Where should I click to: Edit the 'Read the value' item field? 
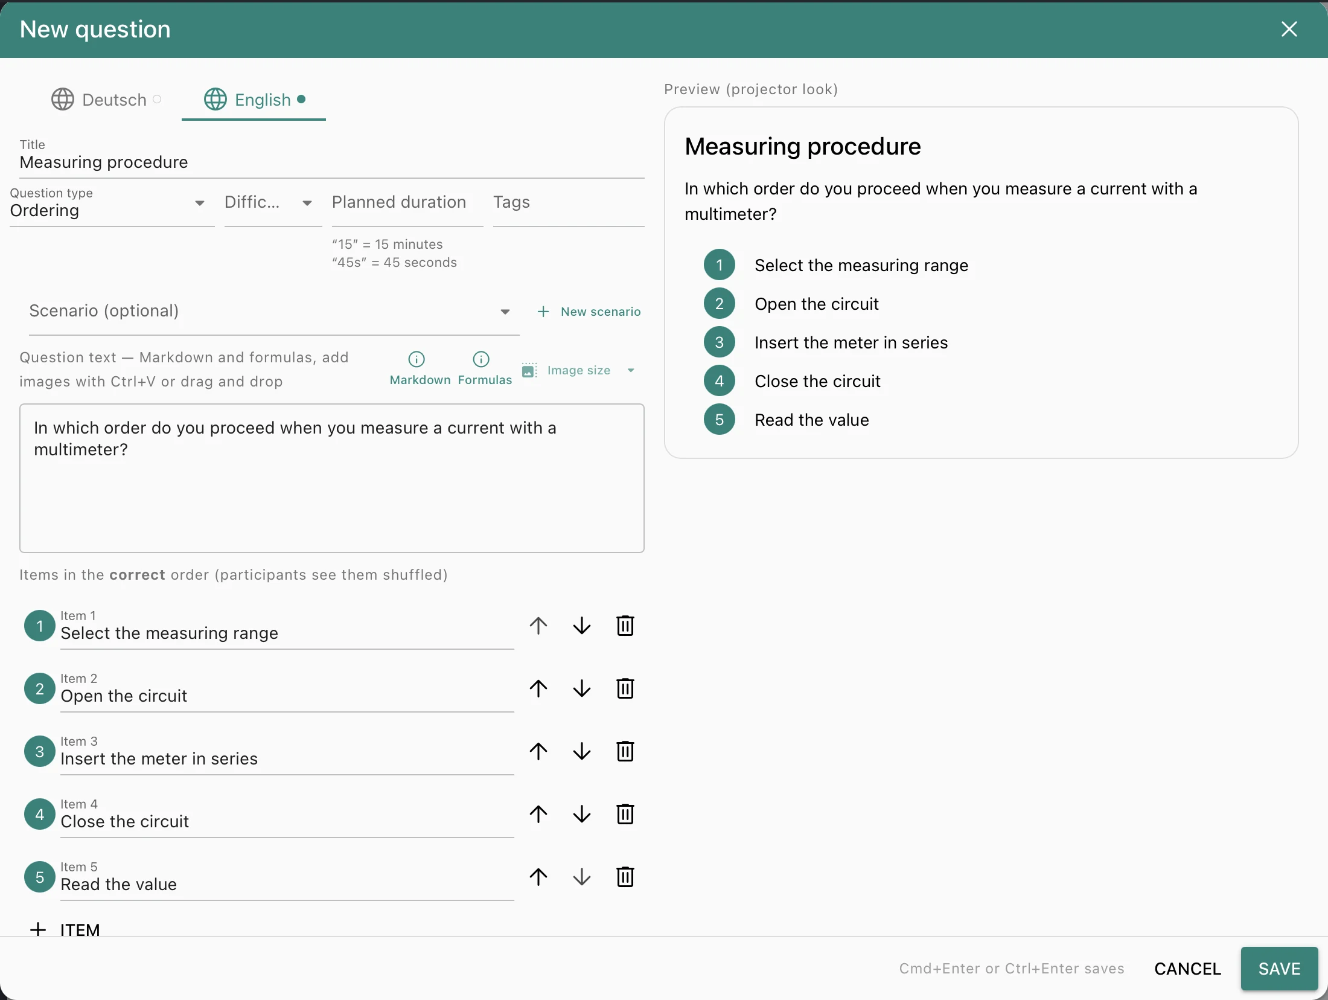tap(287, 879)
